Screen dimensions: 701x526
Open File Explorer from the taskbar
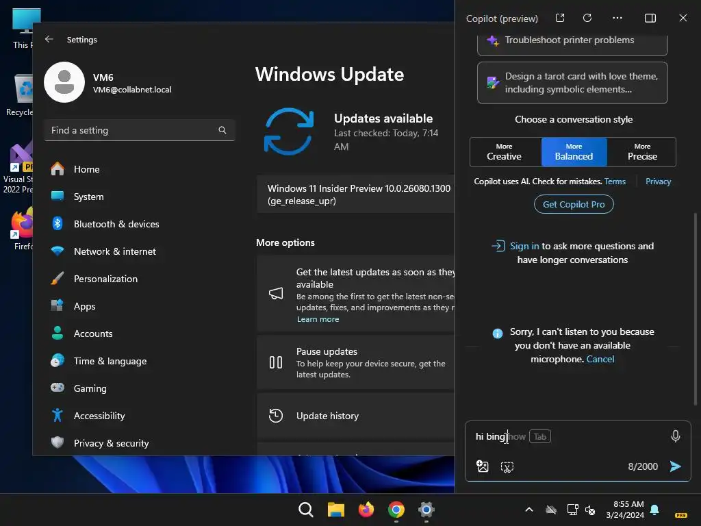pyautogui.click(x=335, y=510)
